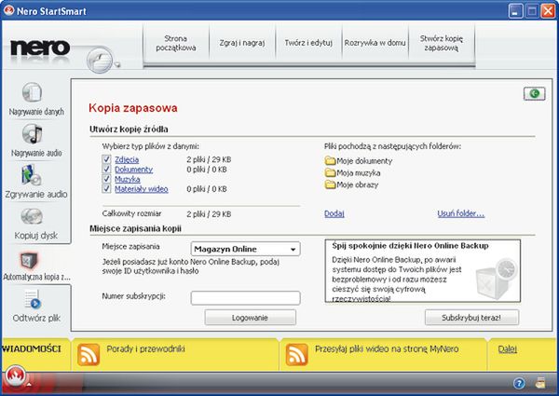Select the Nagrywanie audio music disc icon
Screen dimensions: 559x396
point(32,134)
